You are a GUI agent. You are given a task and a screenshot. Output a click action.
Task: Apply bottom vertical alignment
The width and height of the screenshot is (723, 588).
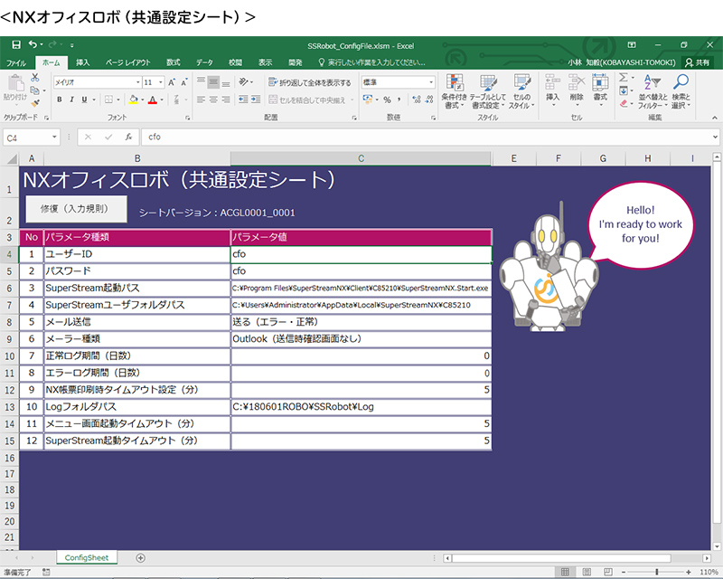click(x=226, y=82)
